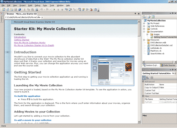The height and width of the screenshot is (128, 177).
Task: Toggle Categorized view in Properties panel
Action: (144, 78)
